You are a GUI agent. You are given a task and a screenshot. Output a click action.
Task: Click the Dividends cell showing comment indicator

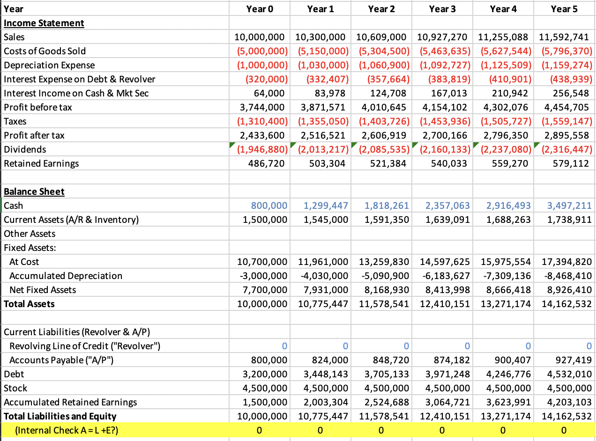click(260, 149)
